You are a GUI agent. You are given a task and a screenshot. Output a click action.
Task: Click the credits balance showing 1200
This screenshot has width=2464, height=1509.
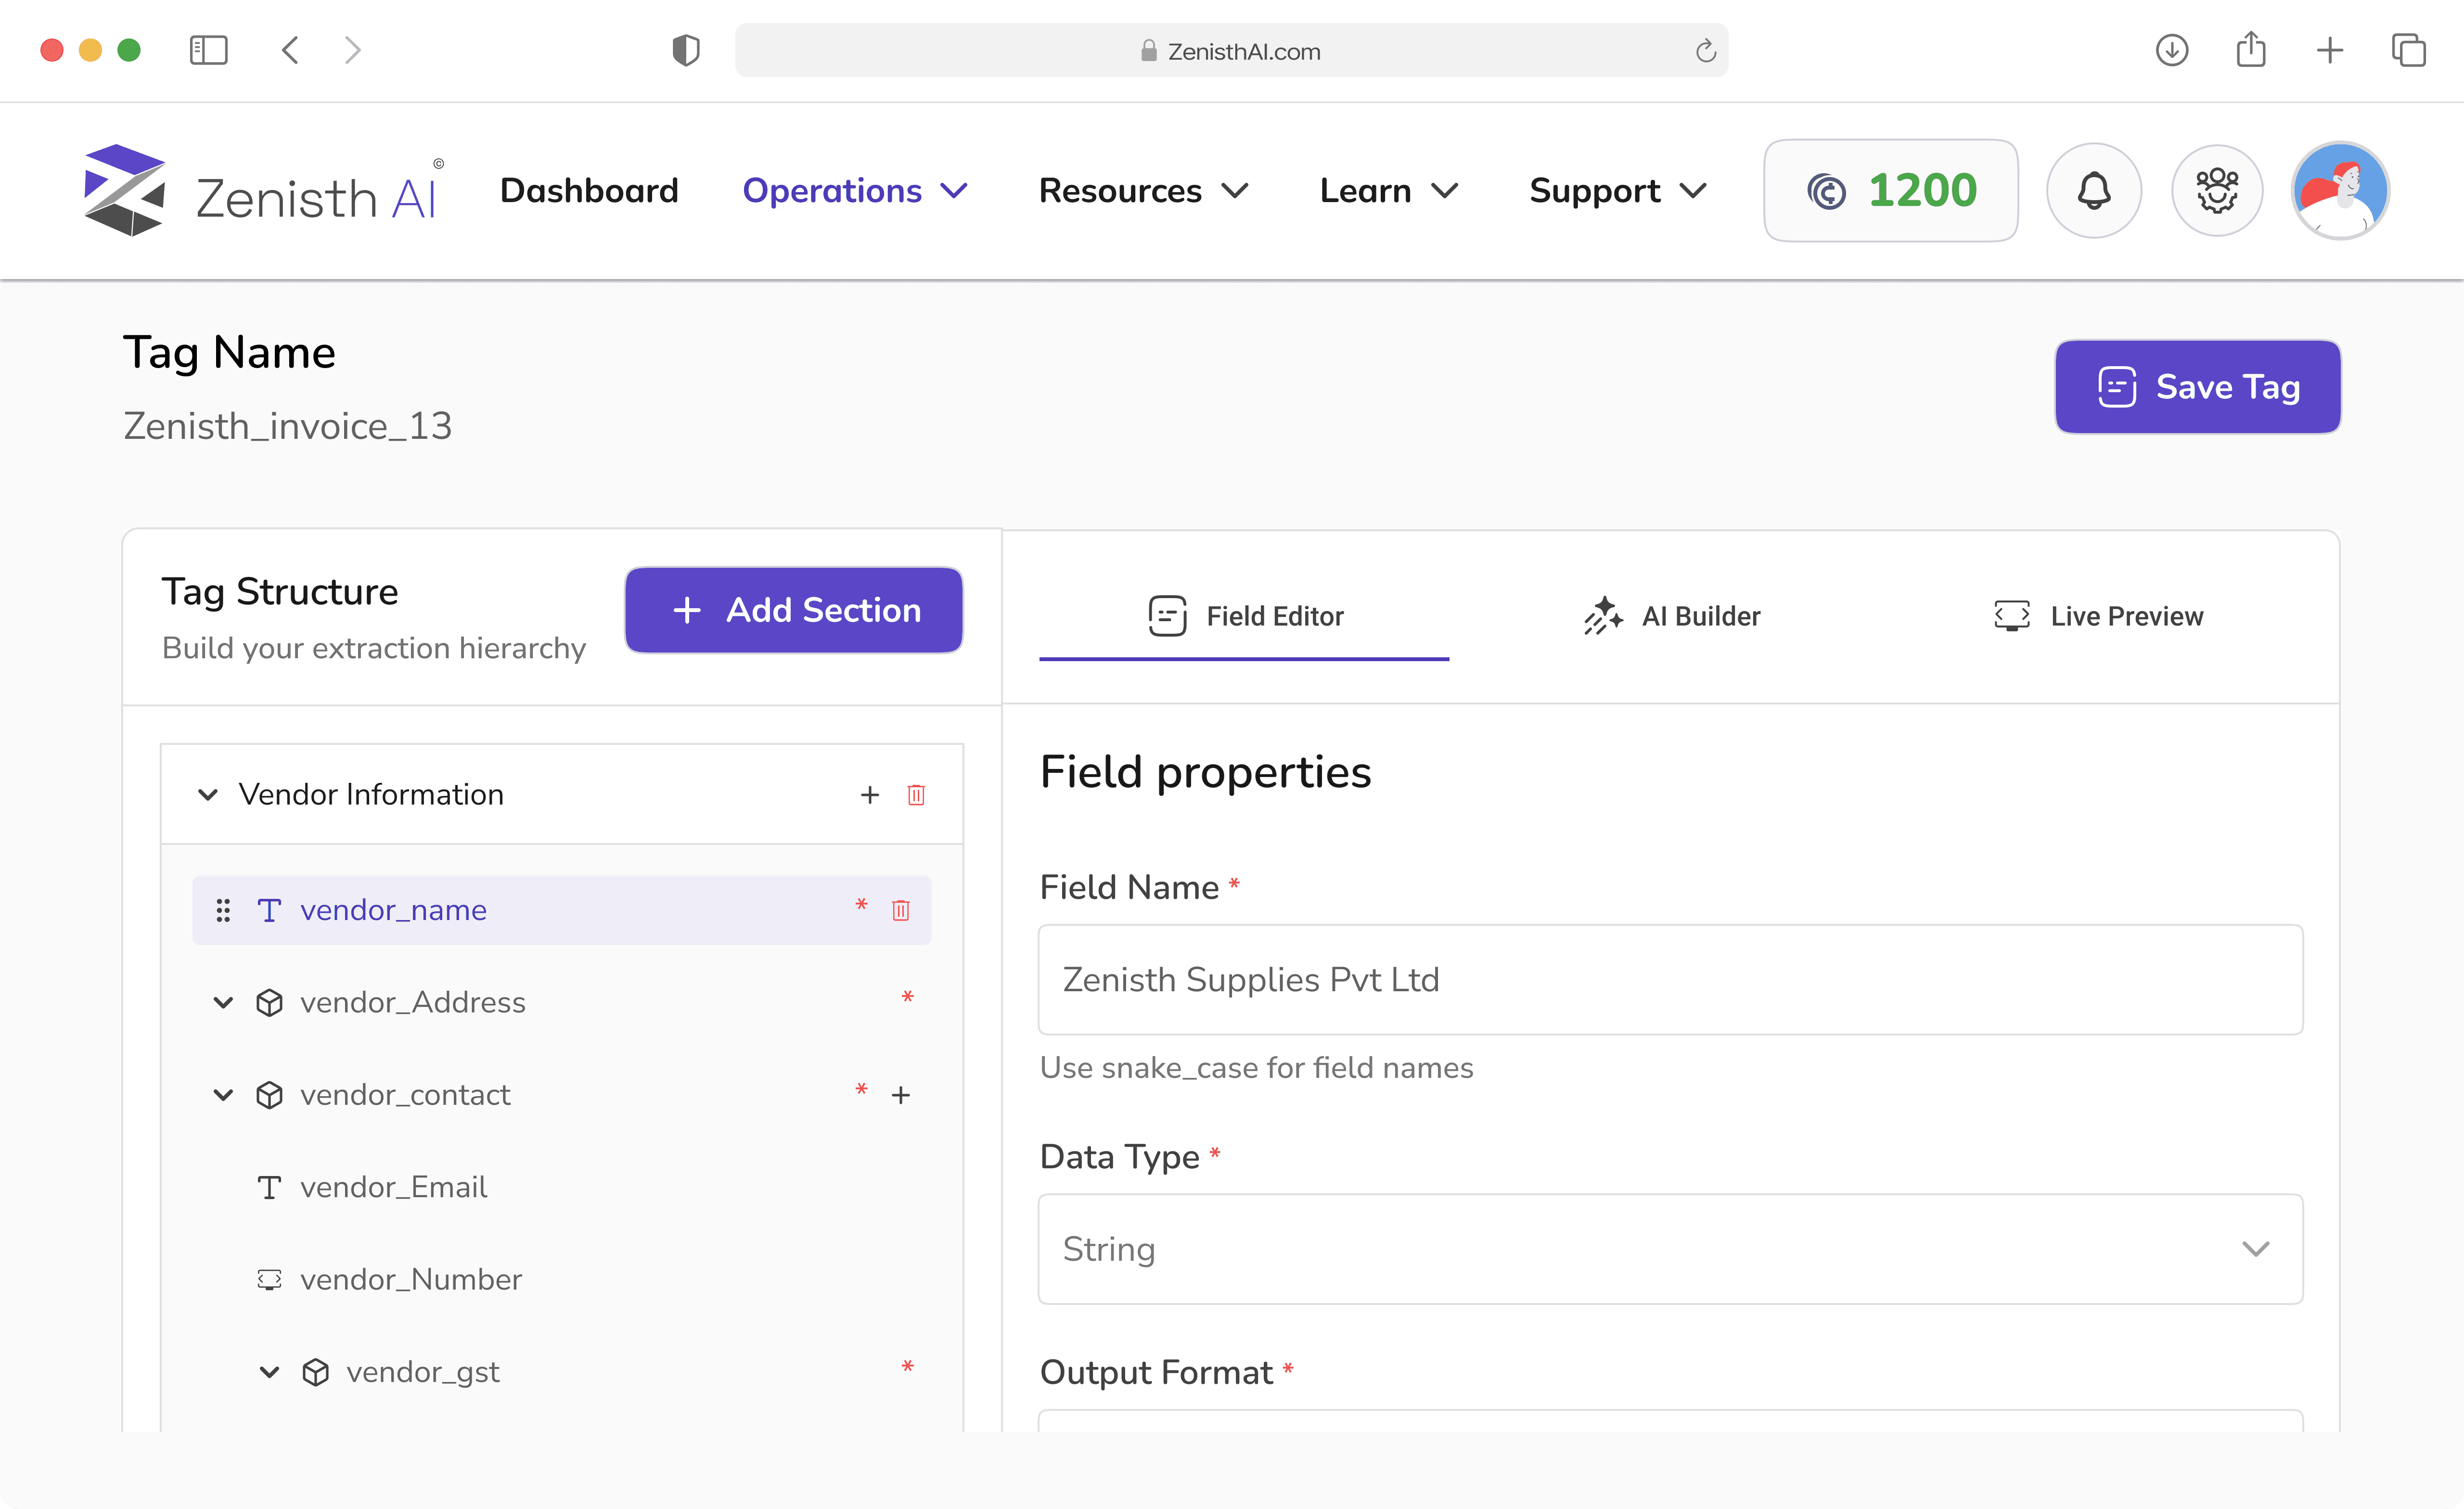(x=1890, y=190)
